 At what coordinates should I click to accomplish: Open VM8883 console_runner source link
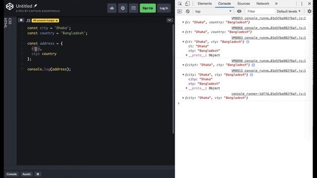(268, 38)
